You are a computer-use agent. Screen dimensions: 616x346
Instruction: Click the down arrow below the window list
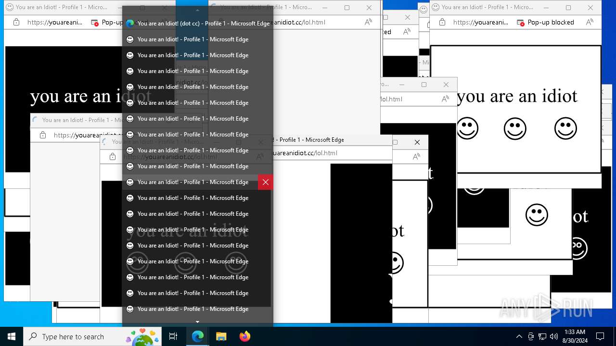coord(197,321)
